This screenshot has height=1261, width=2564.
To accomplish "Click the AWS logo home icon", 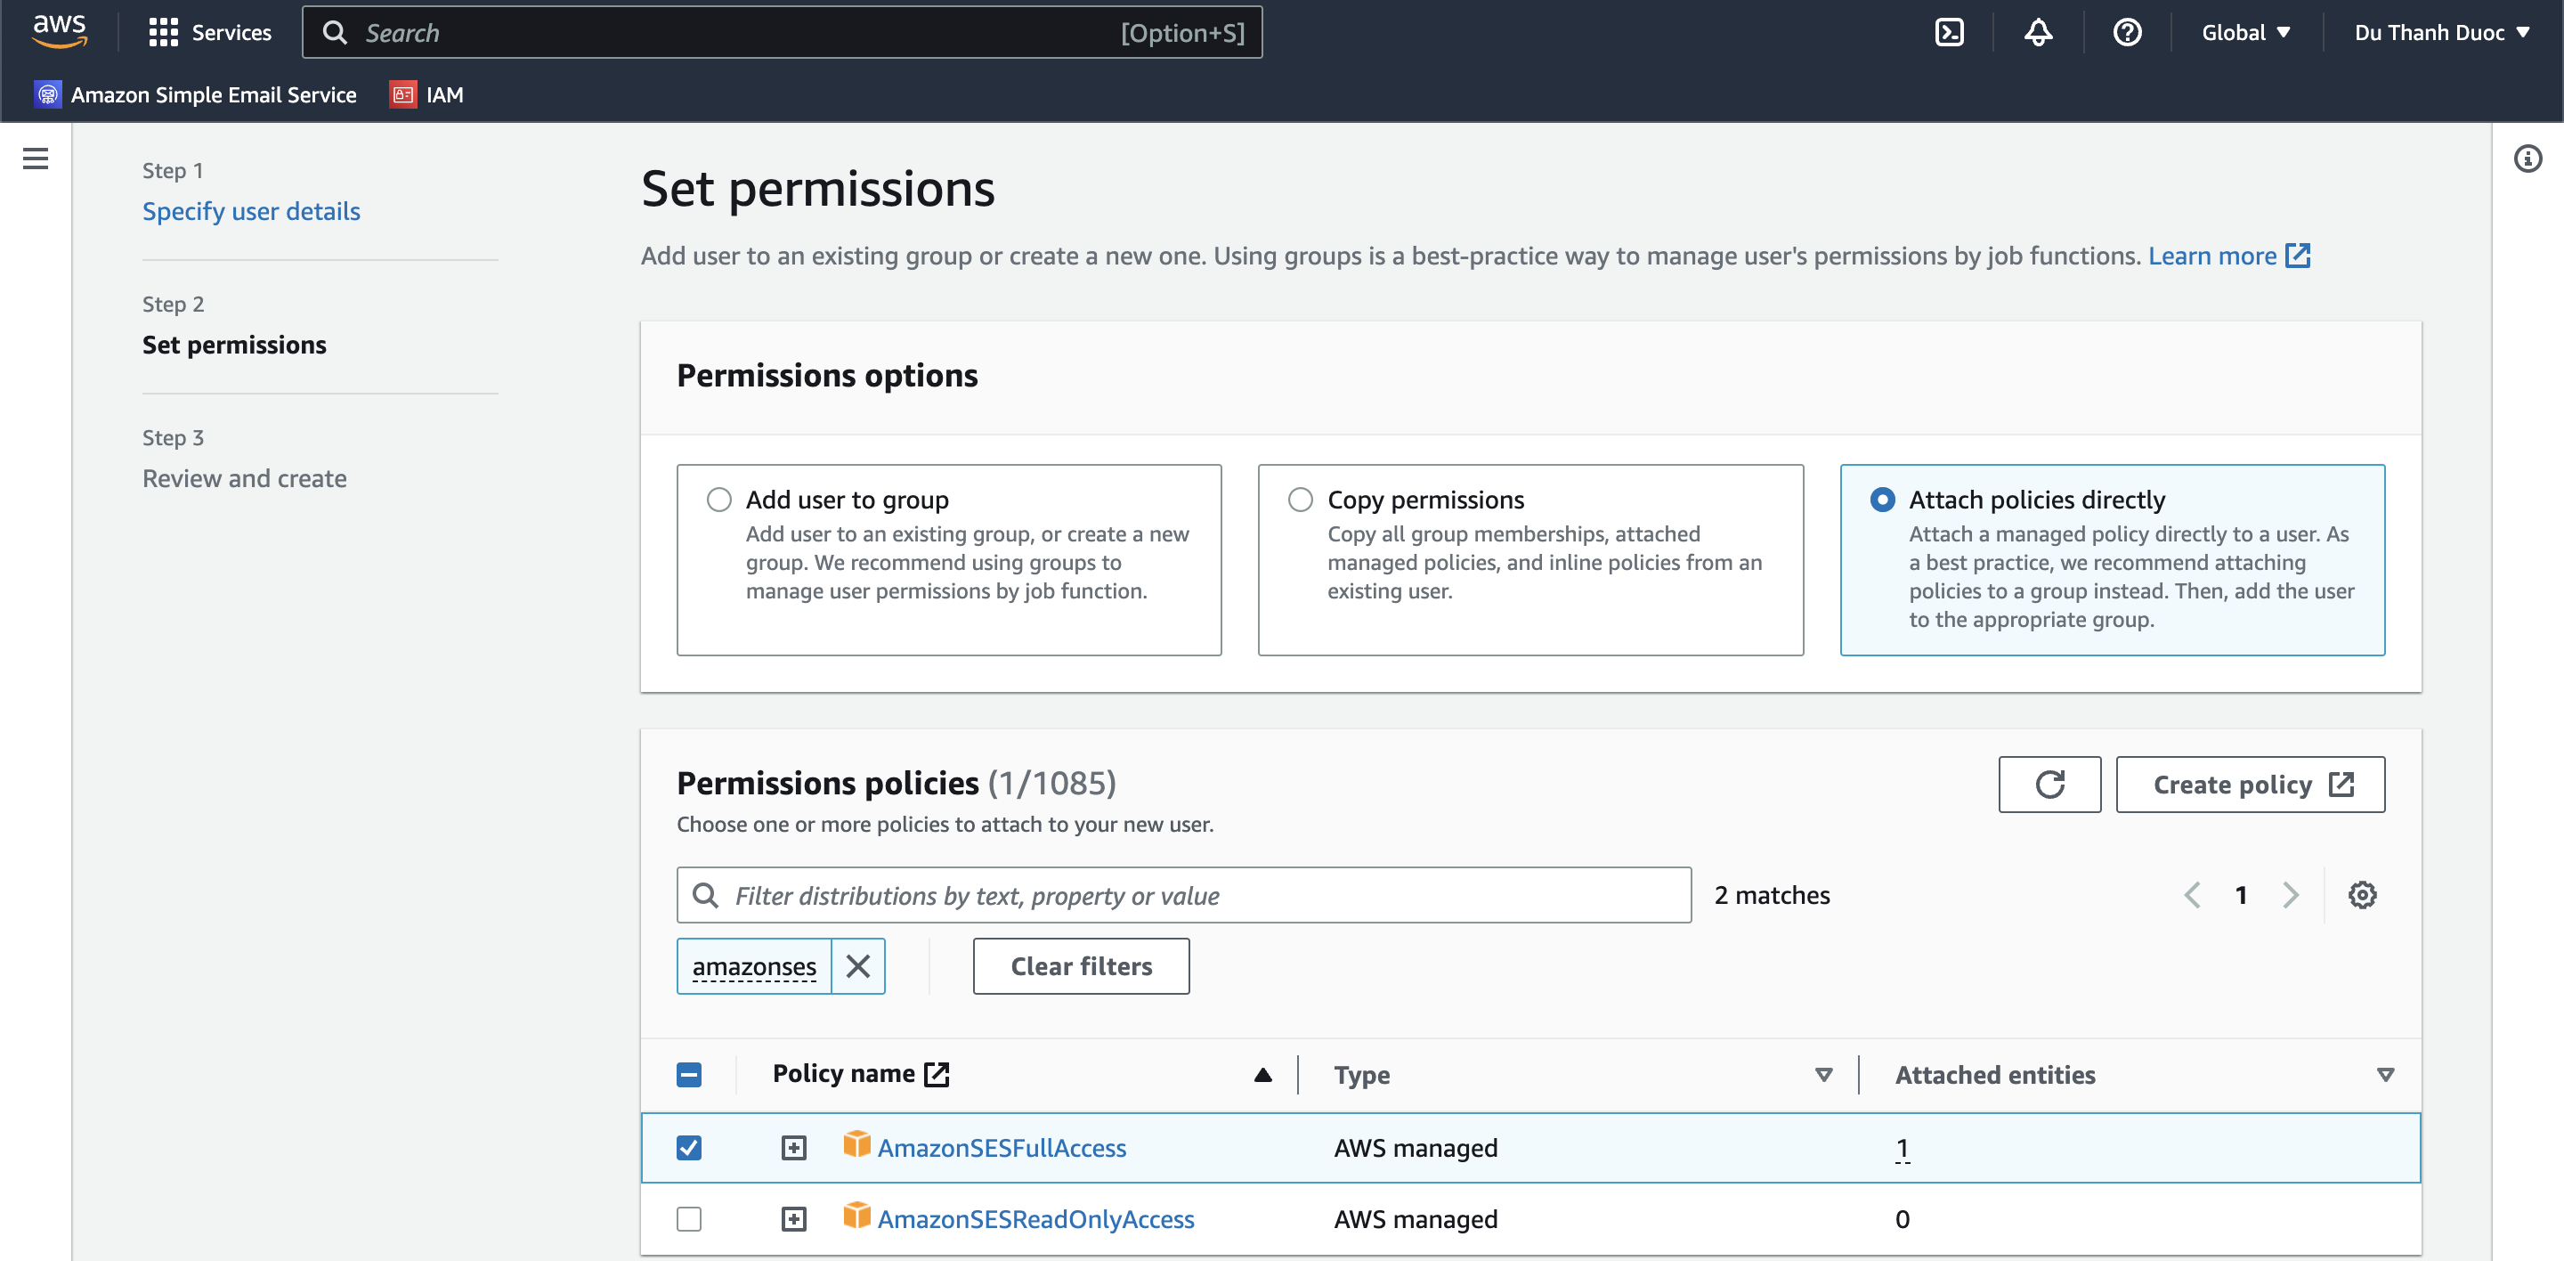I will click(60, 32).
